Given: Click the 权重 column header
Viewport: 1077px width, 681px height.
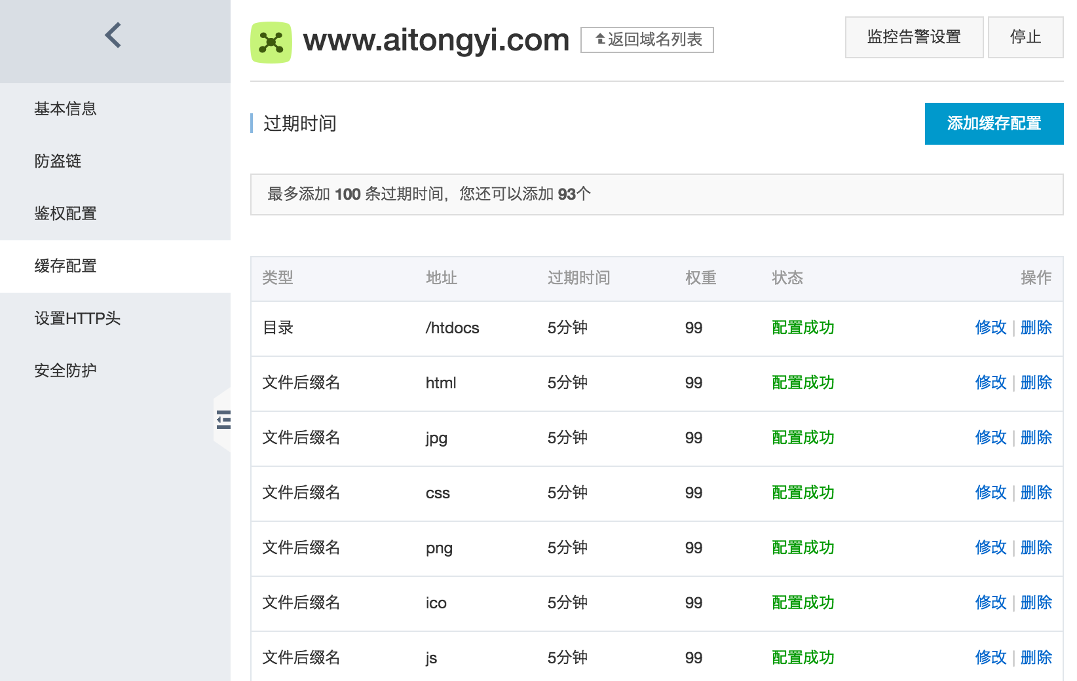Looking at the screenshot, I should (701, 278).
